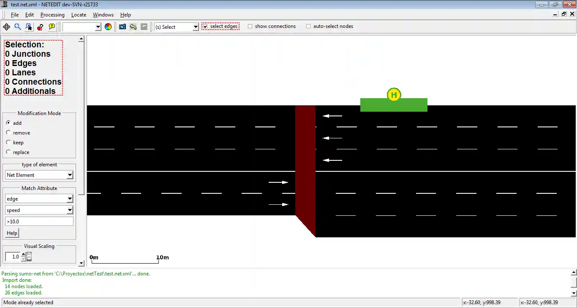This screenshot has height=308, width=577.
Task: Open the Locate menu
Action: 79,15
